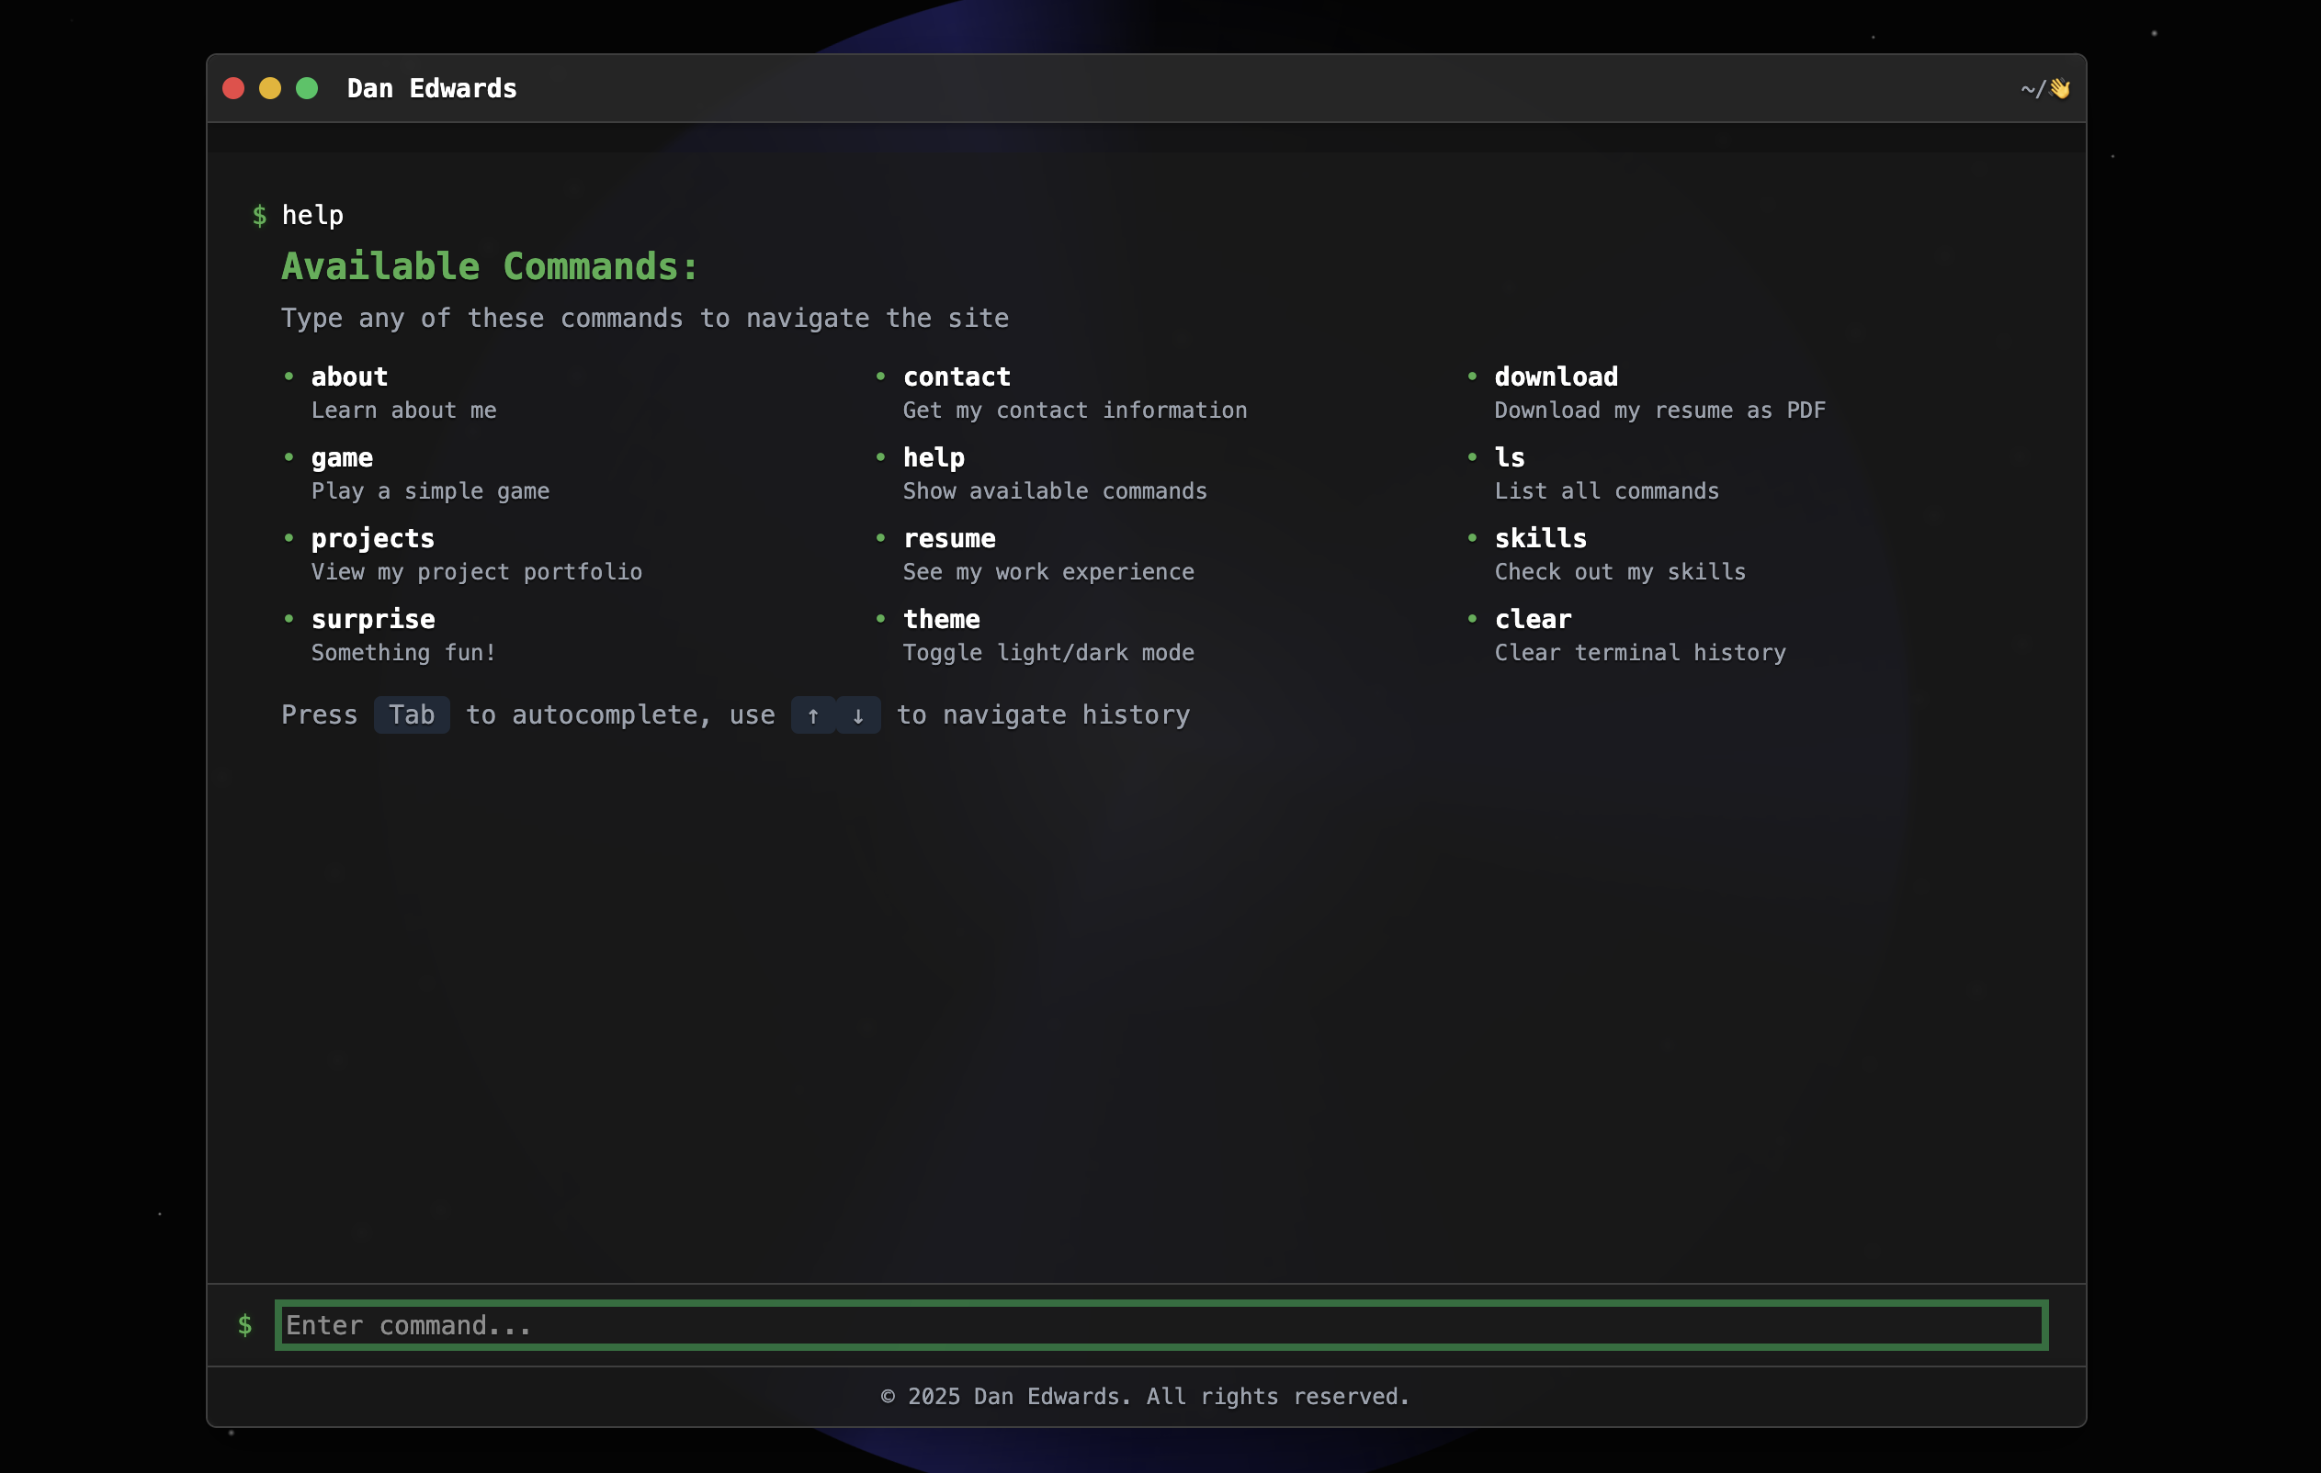Click the waving hand icon in title bar
The width and height of the screenshot is (2321, 1473).
[2060, 89]
